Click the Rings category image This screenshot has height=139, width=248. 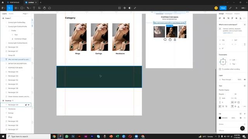[x=78, y=37]
